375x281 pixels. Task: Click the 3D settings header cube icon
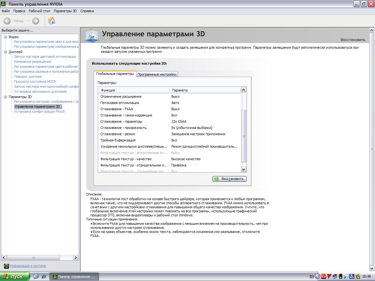click(92, 36)
